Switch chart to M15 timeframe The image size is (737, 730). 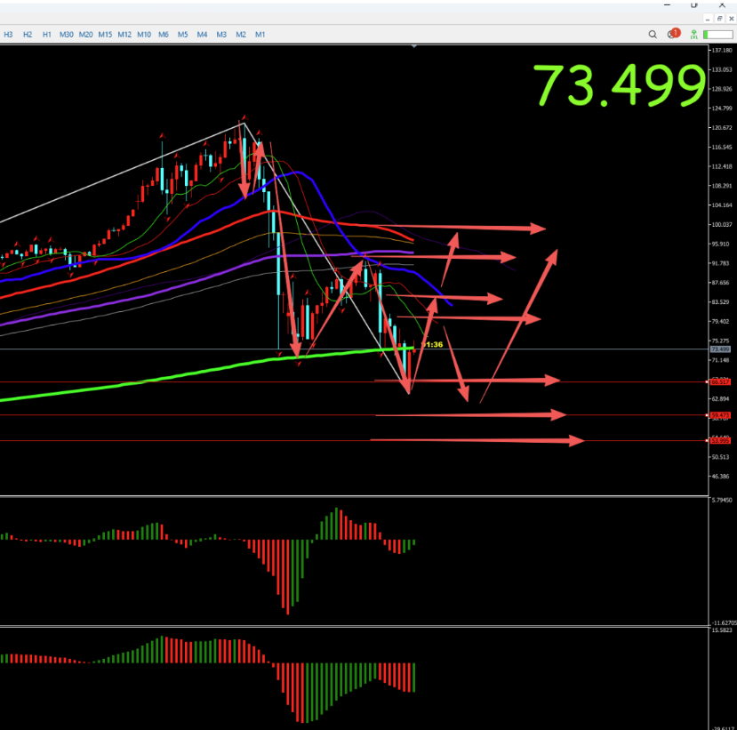(105, 35)
